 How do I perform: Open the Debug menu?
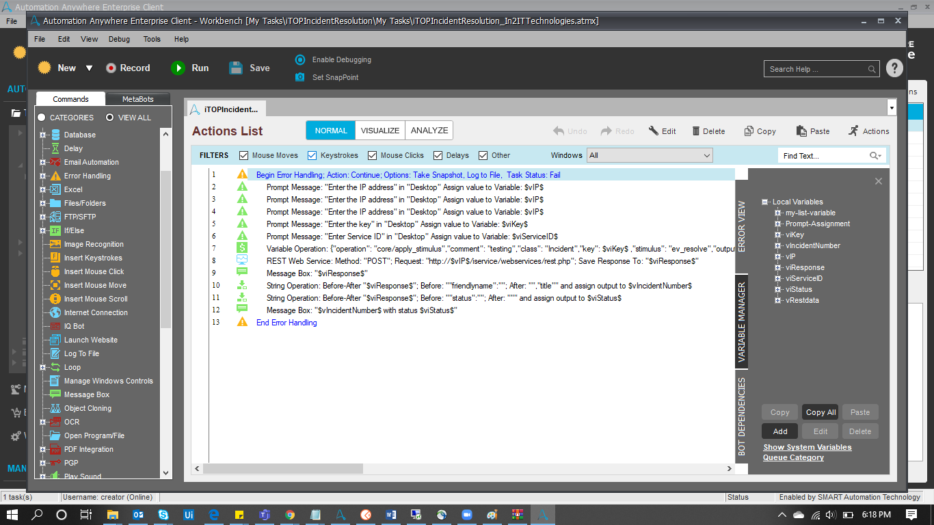coord(119,39)
